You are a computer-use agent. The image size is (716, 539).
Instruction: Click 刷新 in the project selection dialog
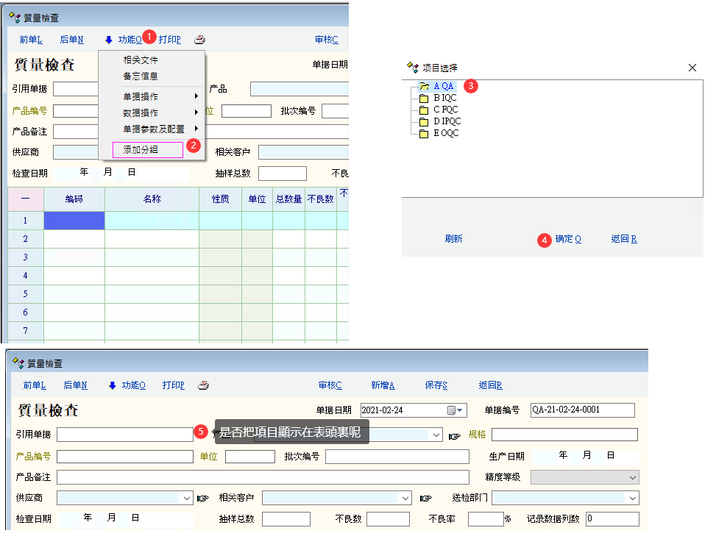click(453, 239)
